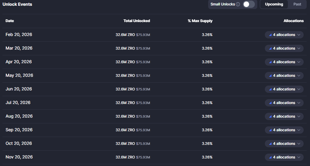Click the Mar 20, 2026 date cell
The image size is (310, 166).
click(19, 48)
